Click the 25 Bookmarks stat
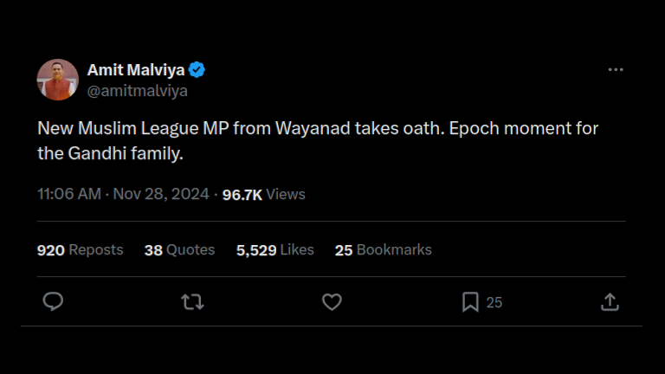Screen dimensions: 665x374 click(x=383, y=249)
